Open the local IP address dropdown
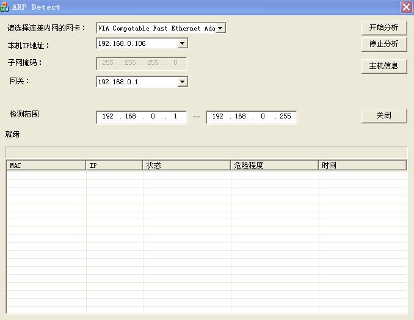The height and width of the screenshot is (320, 414). (182, 44)
